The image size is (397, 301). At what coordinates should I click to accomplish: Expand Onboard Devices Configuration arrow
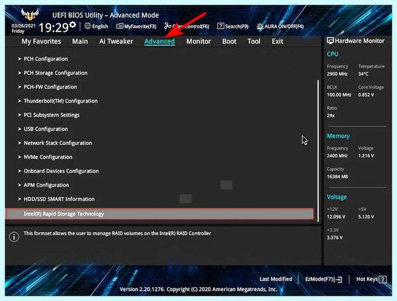click(19, 171)
